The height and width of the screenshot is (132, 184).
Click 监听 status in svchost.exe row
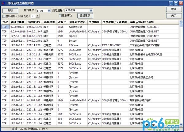point(50,27)
